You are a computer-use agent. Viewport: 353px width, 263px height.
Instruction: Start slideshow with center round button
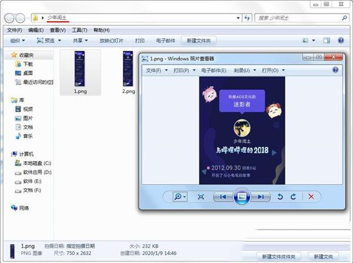click(x=241, y=197)
